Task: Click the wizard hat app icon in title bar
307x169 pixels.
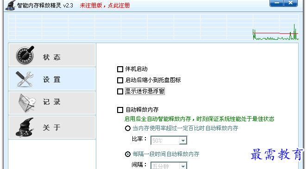Action: pyautogui.click(x=11, y=5)
